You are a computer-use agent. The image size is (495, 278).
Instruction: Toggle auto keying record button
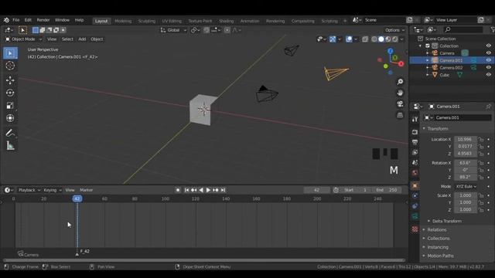click(x=178, y=190)
